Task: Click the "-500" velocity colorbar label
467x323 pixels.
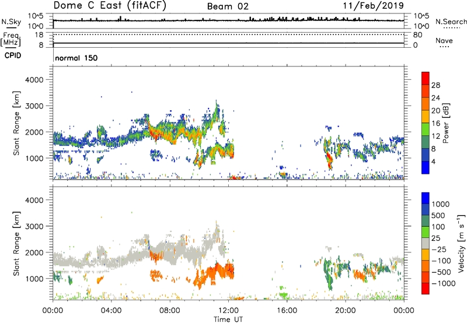Action: tap(441, 272)
